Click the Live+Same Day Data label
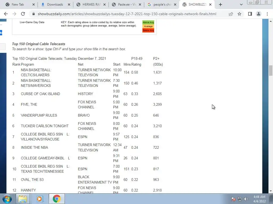 [32, 22]
